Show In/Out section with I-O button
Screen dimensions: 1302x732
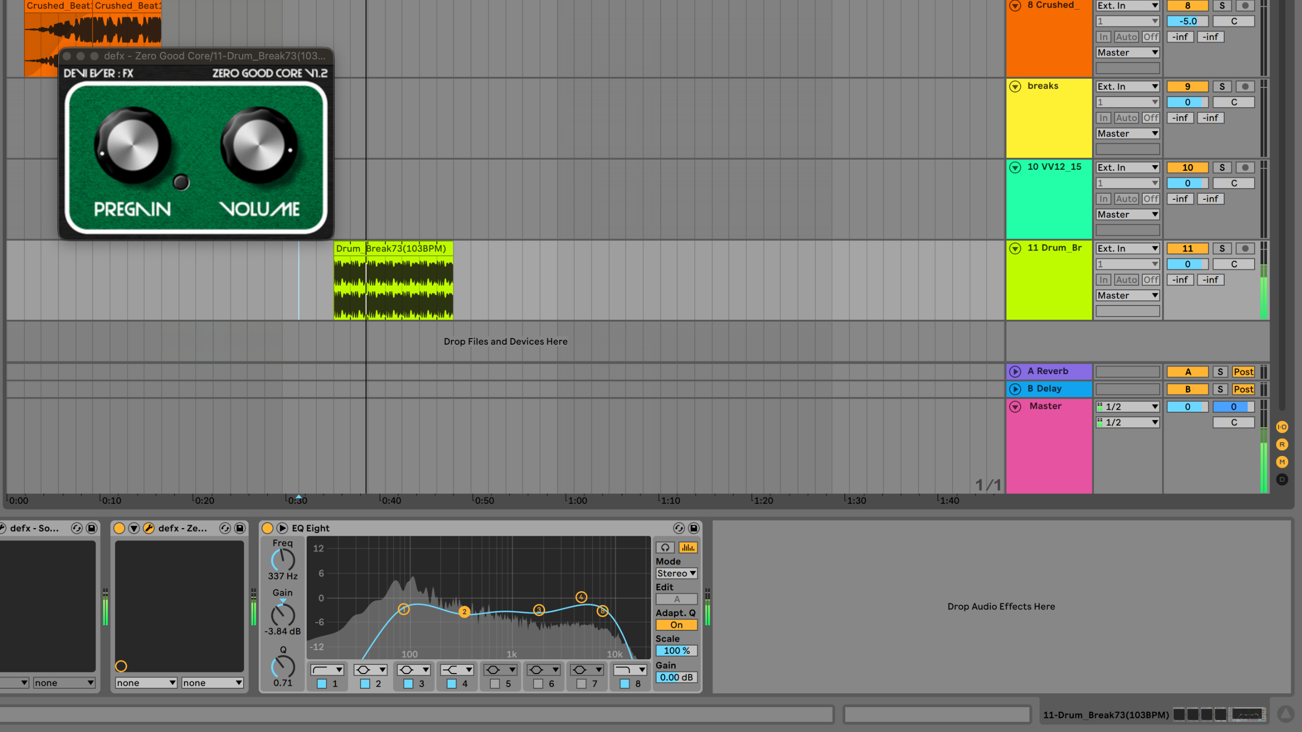point(1282,427)
